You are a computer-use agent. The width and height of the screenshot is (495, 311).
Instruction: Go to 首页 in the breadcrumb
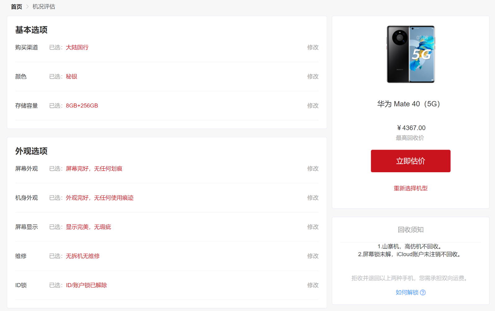tap(16, 7)
